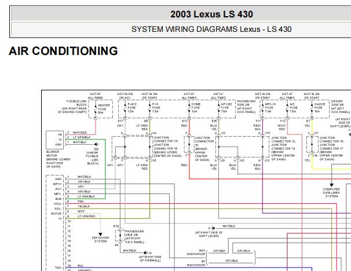This screenshot has width=351, height=271.
Task: Select the 'PNK' wire label at pin 6
Action: coord(81,202)
